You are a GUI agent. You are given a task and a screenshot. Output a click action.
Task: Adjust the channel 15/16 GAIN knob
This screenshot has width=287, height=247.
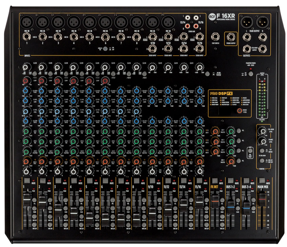(199, 67)
